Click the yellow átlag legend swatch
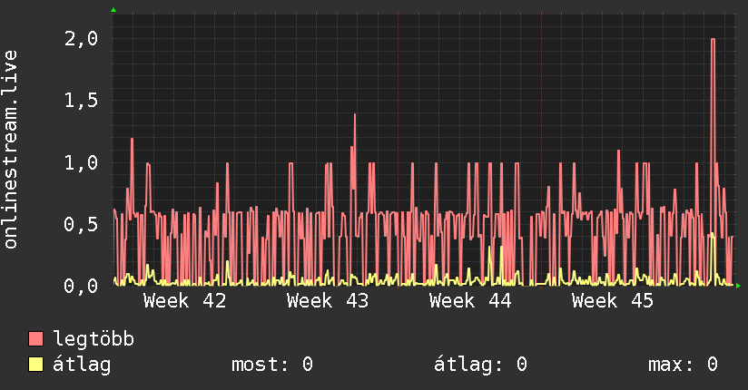The image size is (748, 390). click(35, 364)
